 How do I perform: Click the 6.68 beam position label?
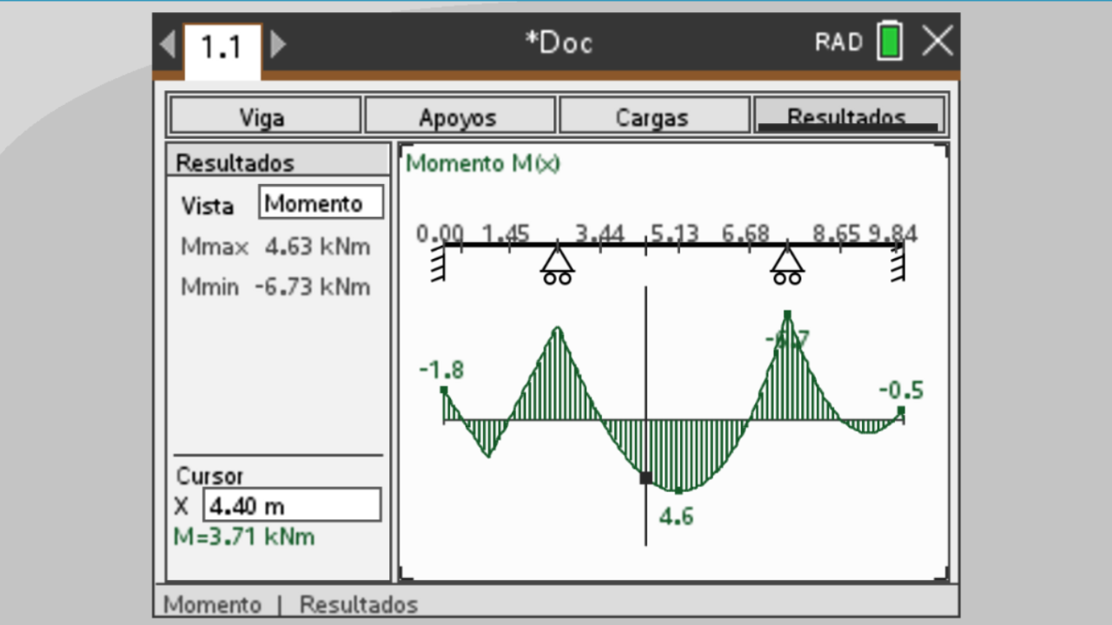tap(745, 234)
